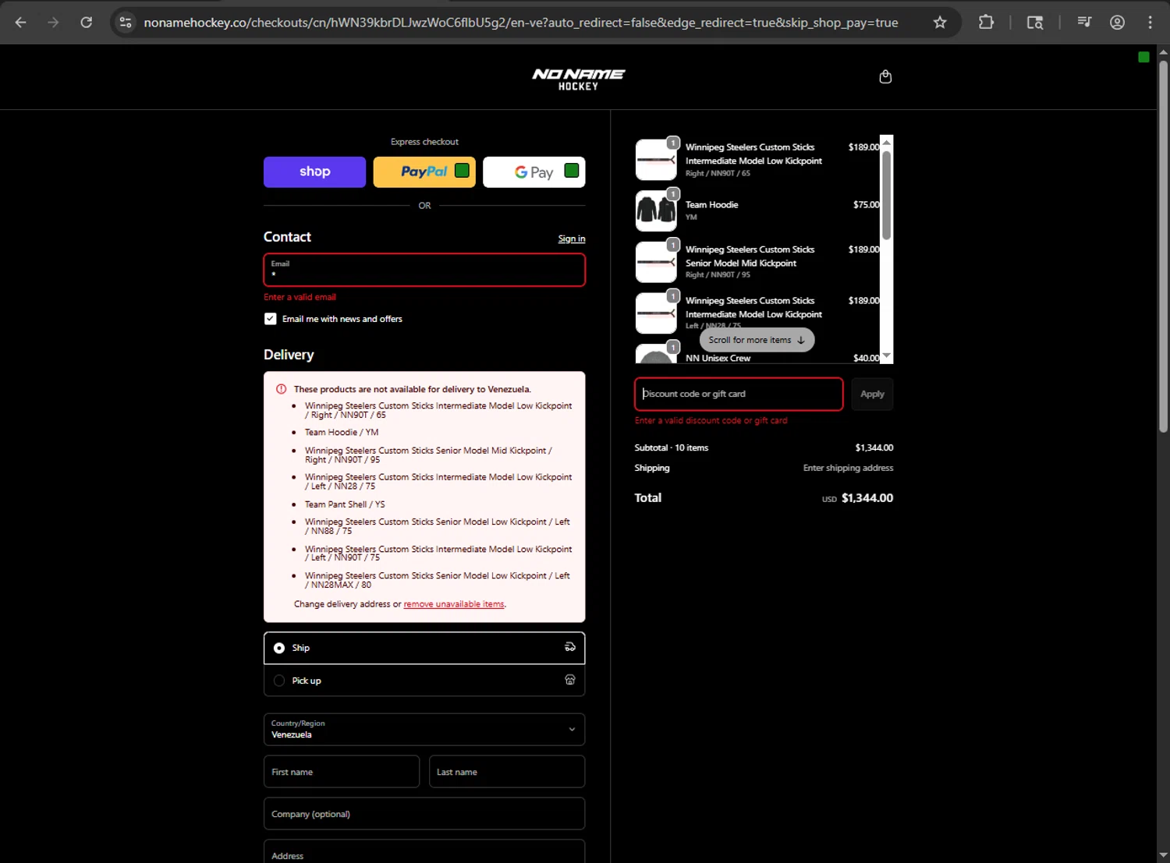Focus Discount code or gift card field
The image size is (1170, 863).
pos(739,394)
